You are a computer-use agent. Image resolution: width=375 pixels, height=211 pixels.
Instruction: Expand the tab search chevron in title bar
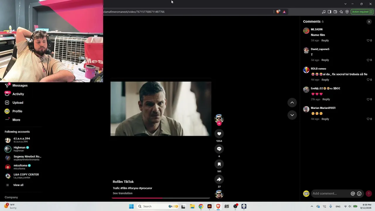(345, 4)
